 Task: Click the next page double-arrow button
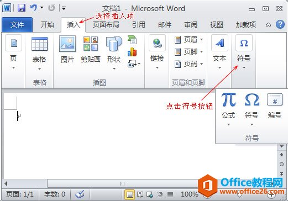pyautogui.click(x=281, y=173)
